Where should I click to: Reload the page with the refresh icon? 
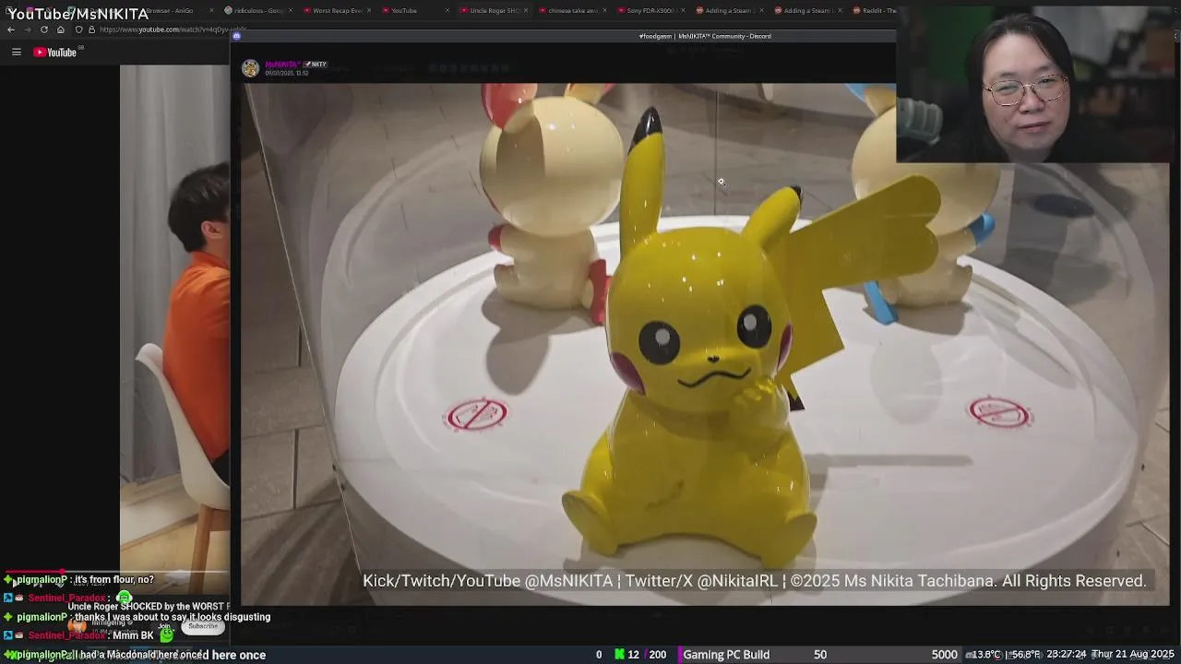pos(43,30)
